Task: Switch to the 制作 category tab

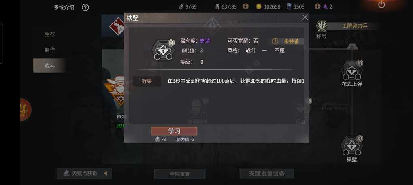Action: (x=49, y=50)
